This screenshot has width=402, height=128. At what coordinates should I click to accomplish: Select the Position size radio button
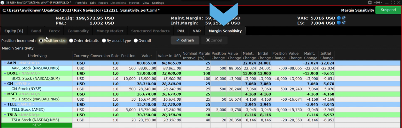[41, 41]
